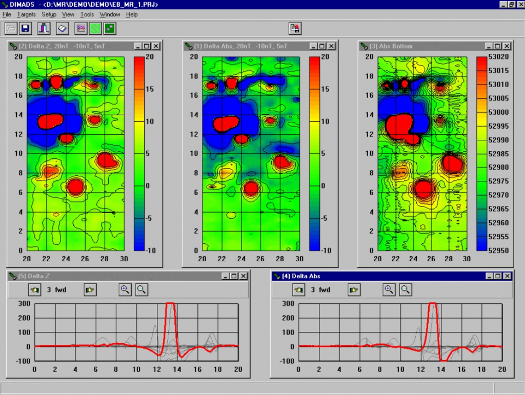The height and width of the screenshot is (395, 525).
Task: Zoom in on the Delta Z profile
Action: (x=125, y=290)
